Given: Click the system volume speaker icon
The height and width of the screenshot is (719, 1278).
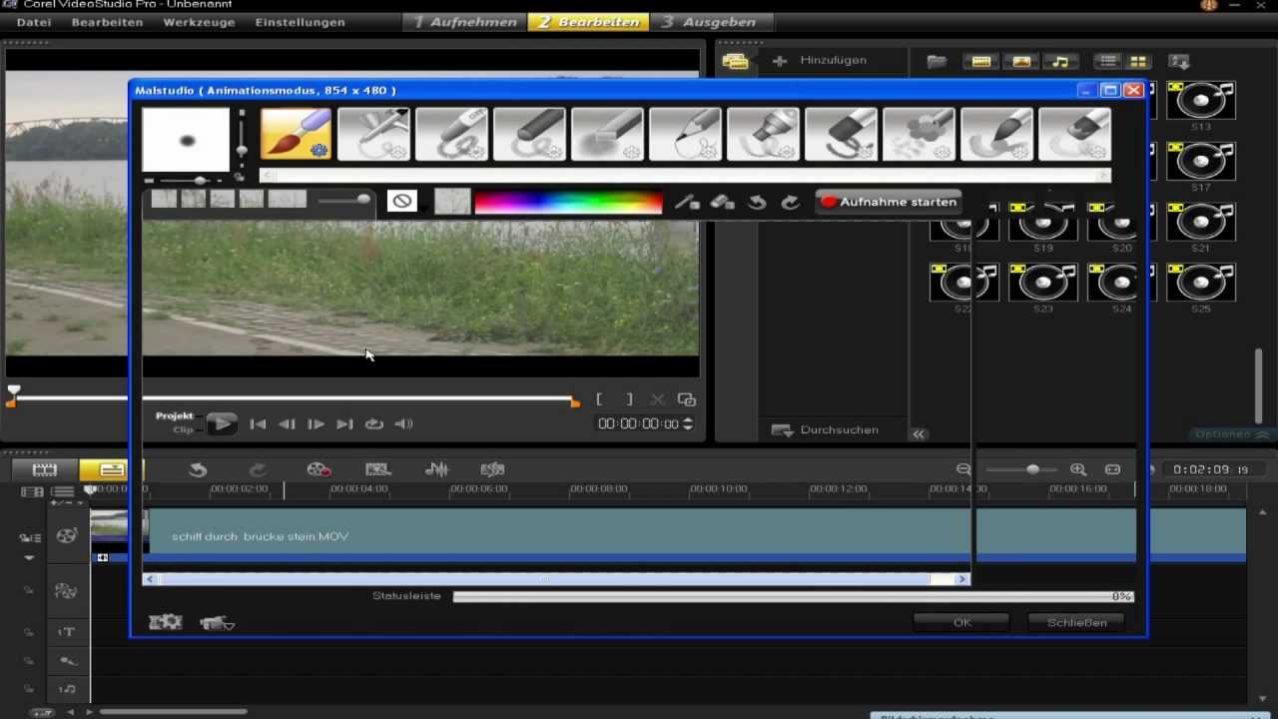Looking at the screenshot, I should coord(403,424).
